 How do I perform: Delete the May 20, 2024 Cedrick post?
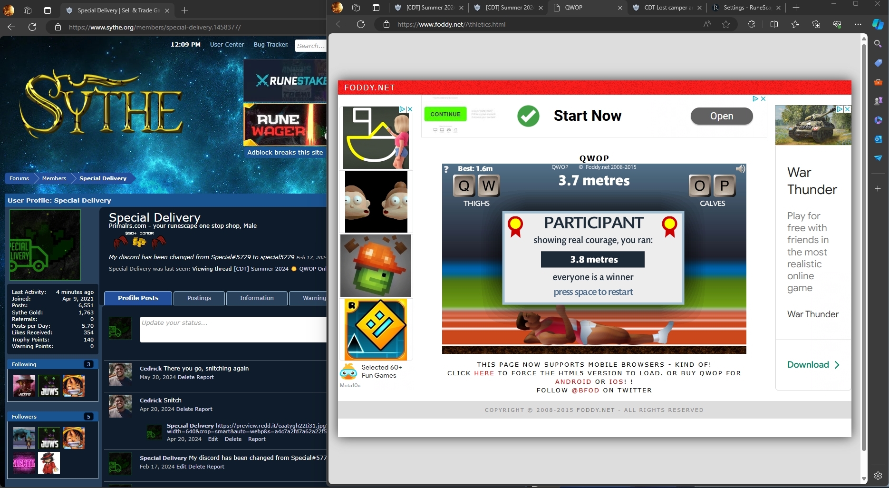[186, 377]
